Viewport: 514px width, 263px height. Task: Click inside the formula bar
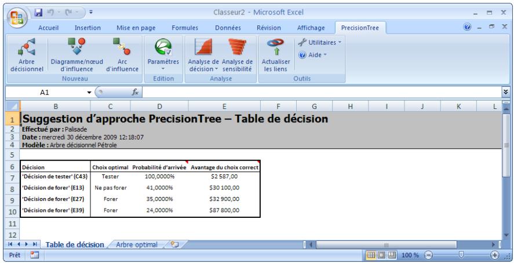[x=321, y=93]
